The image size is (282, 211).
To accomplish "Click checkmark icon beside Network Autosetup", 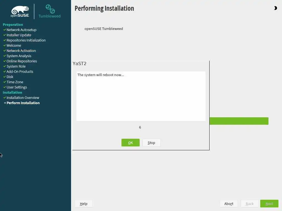I will (x=4, y=30).
